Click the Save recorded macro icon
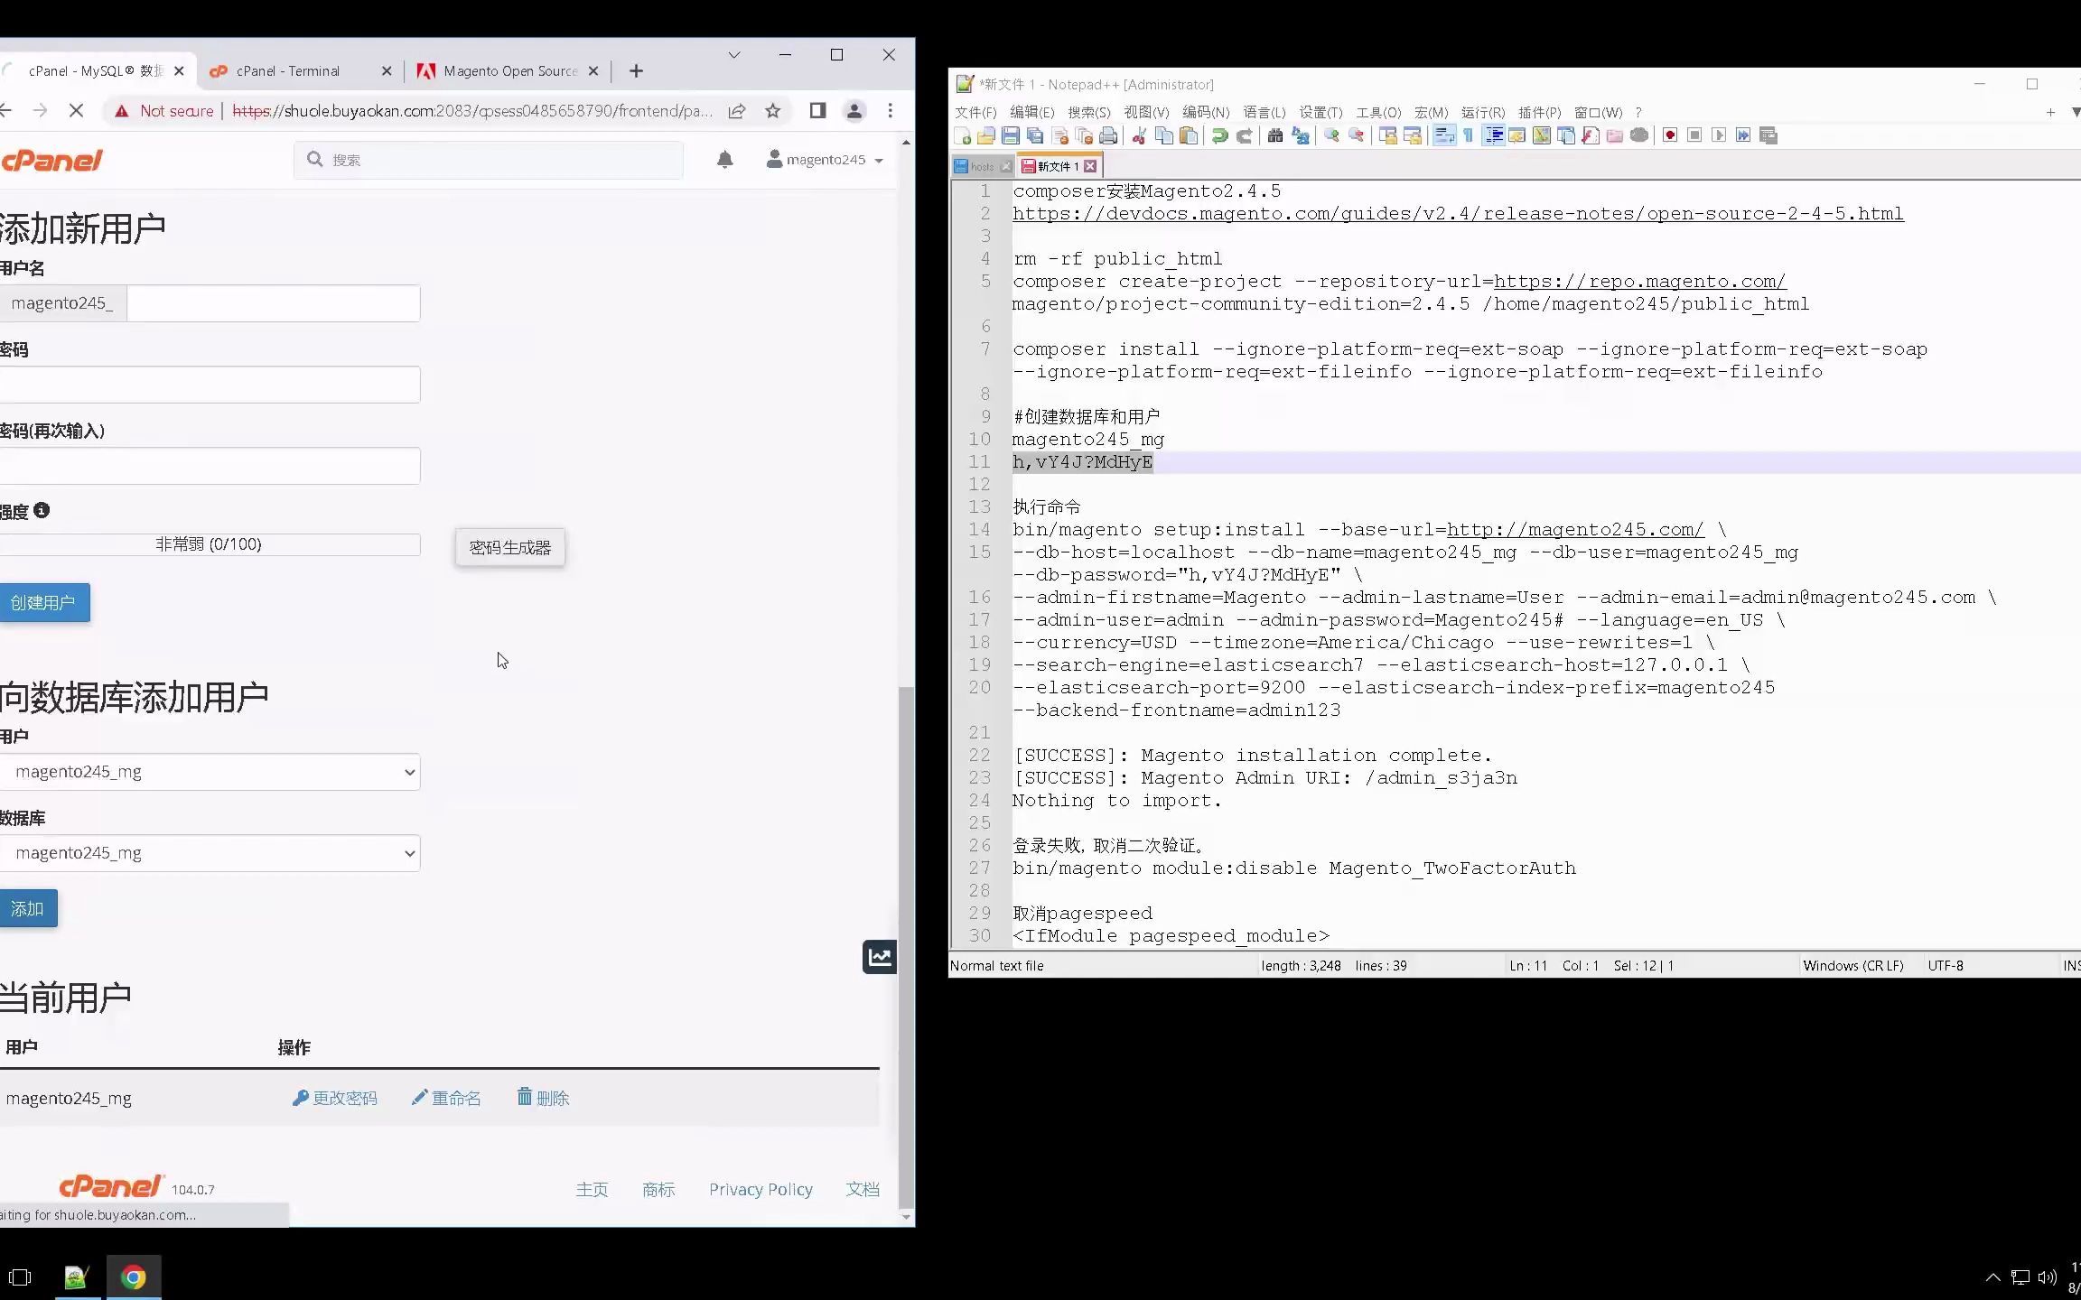Screen dimensions: 2081x1300 (1768, 135)
